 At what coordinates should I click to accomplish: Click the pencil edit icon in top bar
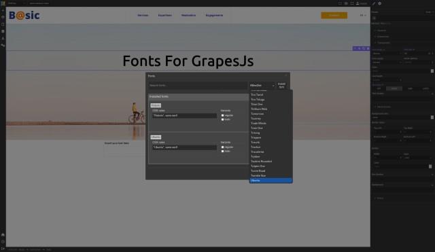[374, 3]
